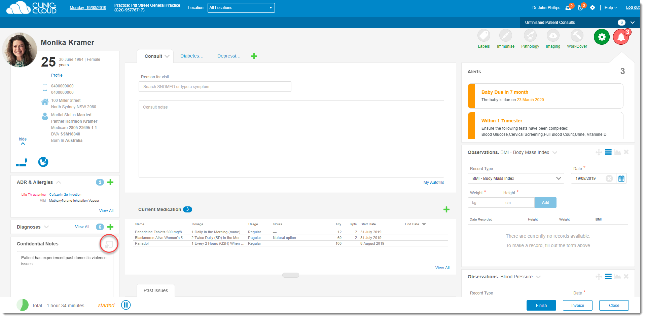Switch to the Depressi... tab
The image size is (645, 318).
228,56
